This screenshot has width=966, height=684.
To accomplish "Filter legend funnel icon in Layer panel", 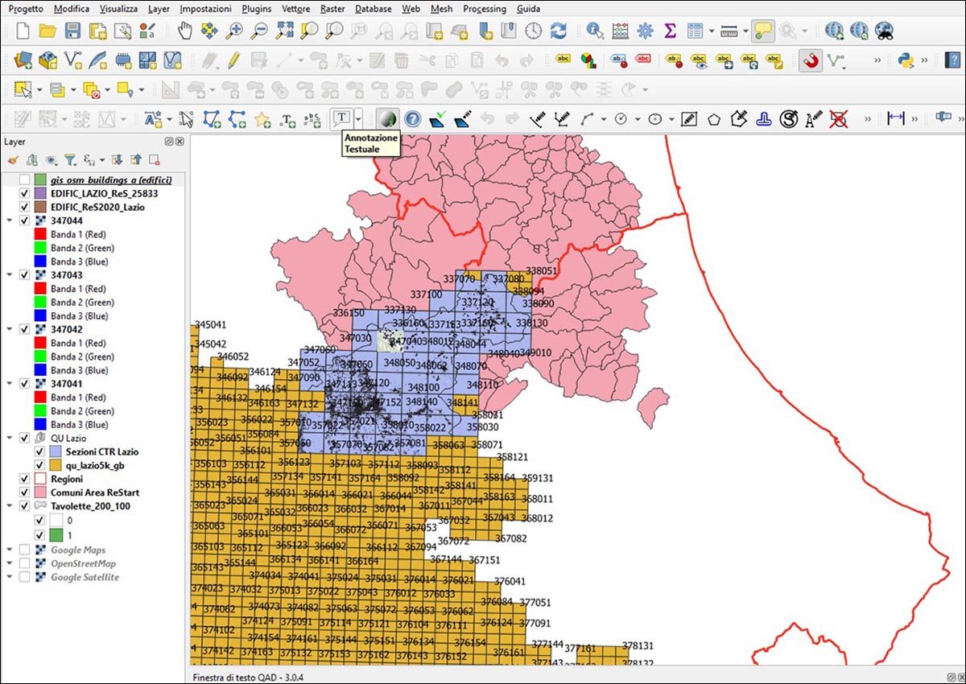I will pos(70,159).
